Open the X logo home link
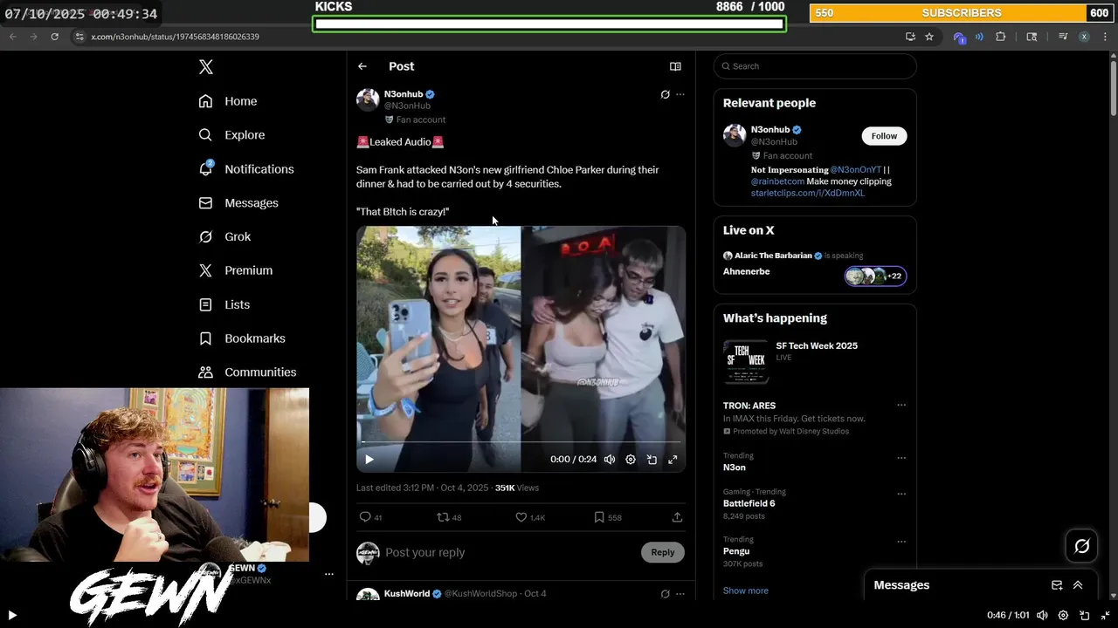Screen dimensions: 1118x628 click(205, 67)
